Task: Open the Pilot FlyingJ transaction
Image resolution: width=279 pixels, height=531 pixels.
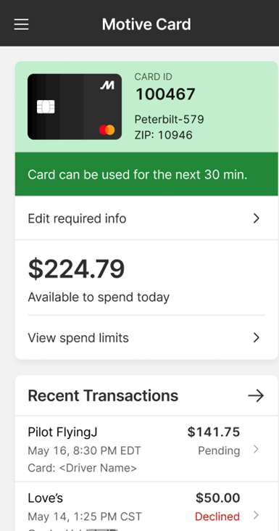Action: (146, 449)
